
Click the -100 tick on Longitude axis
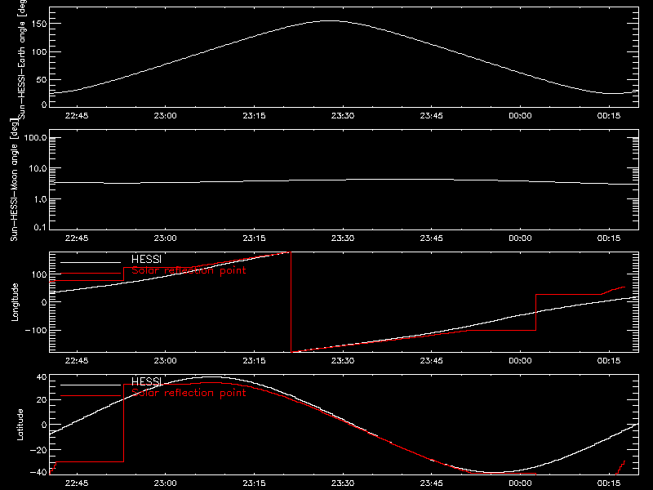35,330
